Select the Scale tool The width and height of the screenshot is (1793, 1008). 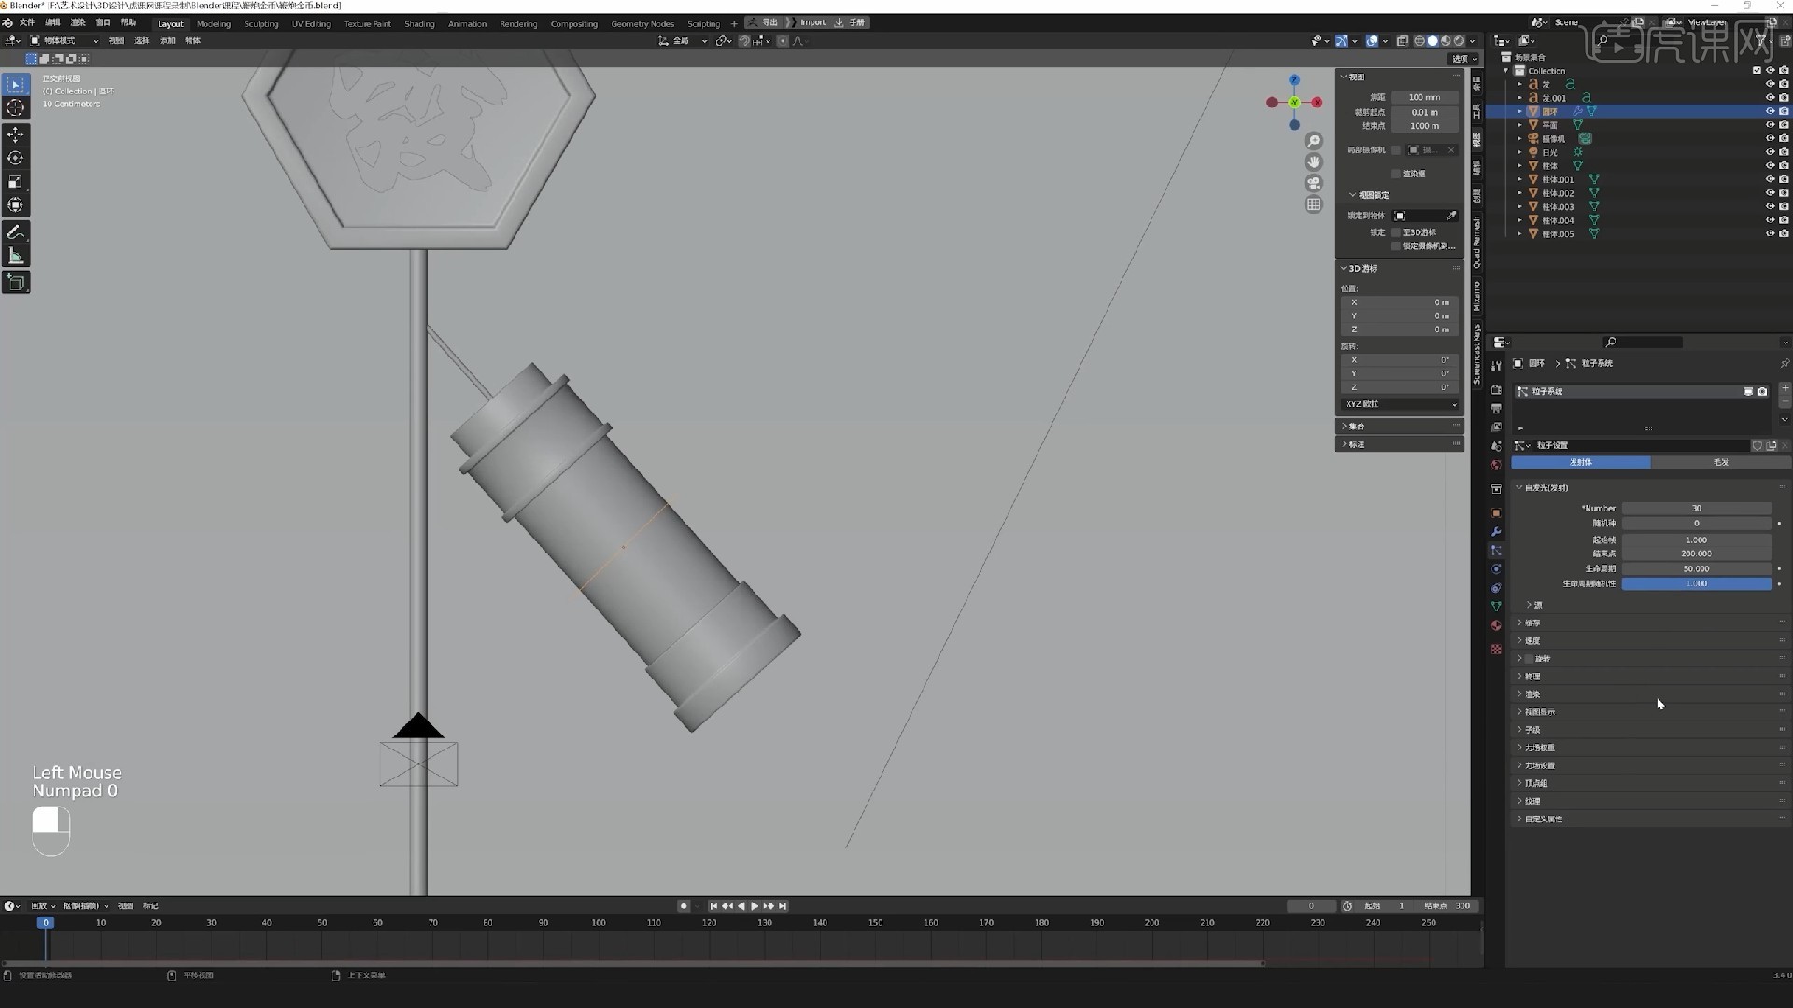[x=16, y=182]
